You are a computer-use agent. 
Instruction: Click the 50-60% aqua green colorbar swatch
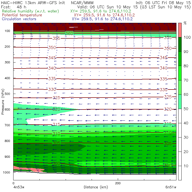tap(180, 102)
